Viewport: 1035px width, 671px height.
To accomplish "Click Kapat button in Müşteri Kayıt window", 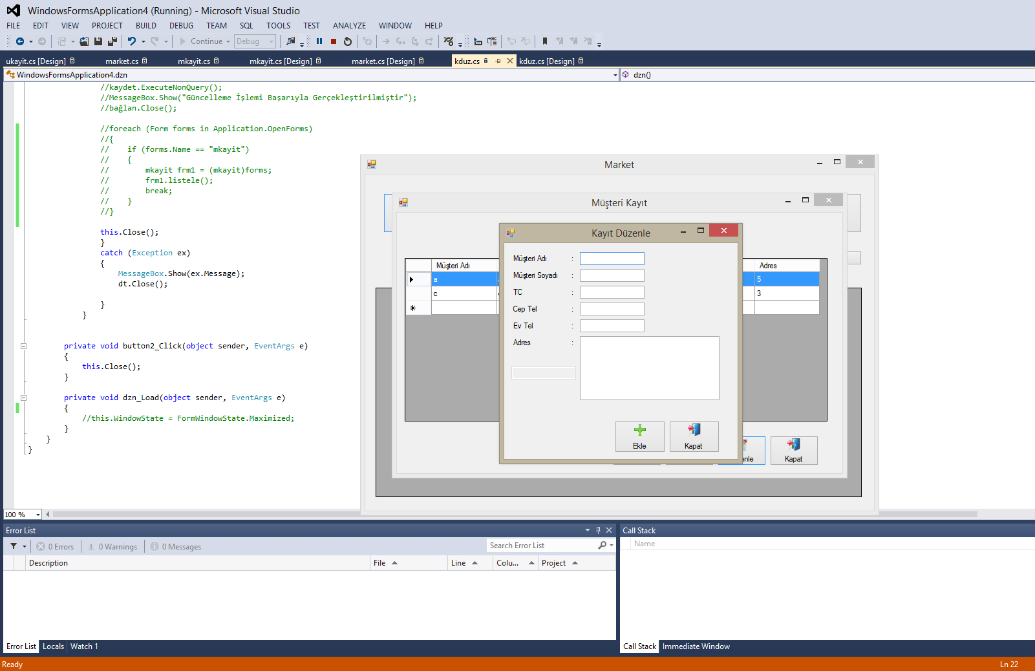I will 794,451.
